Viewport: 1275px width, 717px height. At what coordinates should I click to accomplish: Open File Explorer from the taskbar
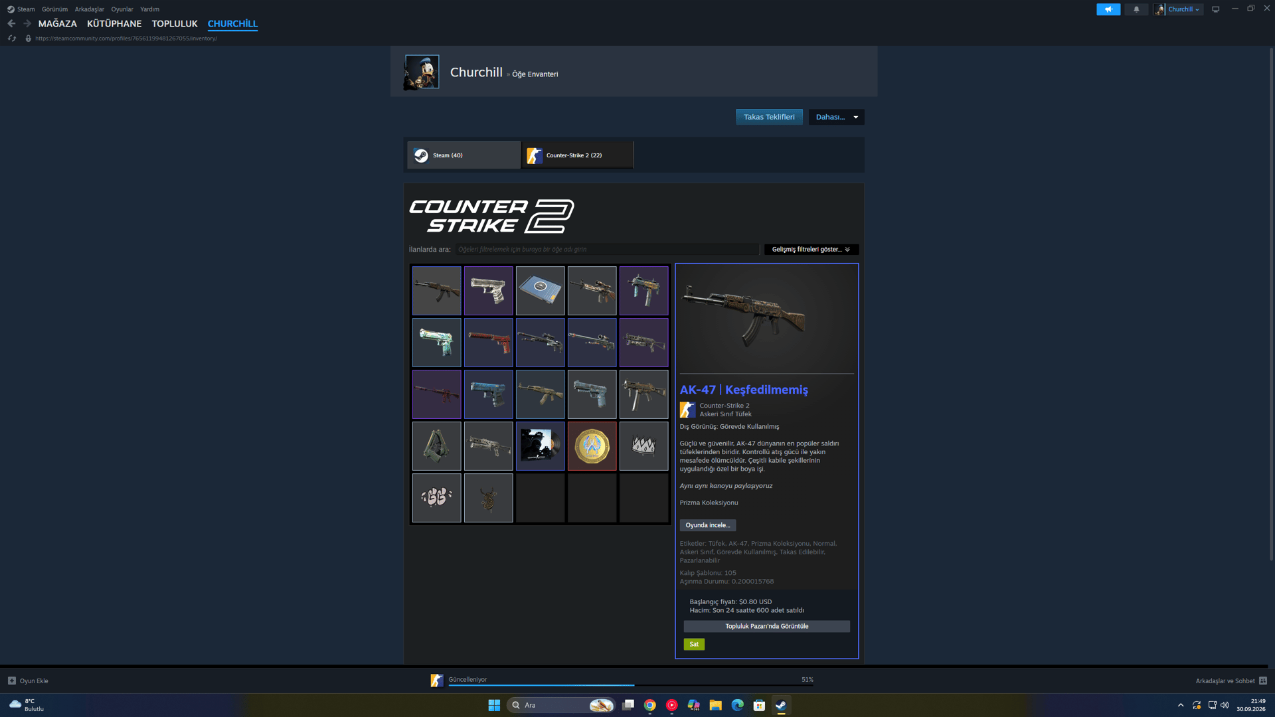[715, 705]
